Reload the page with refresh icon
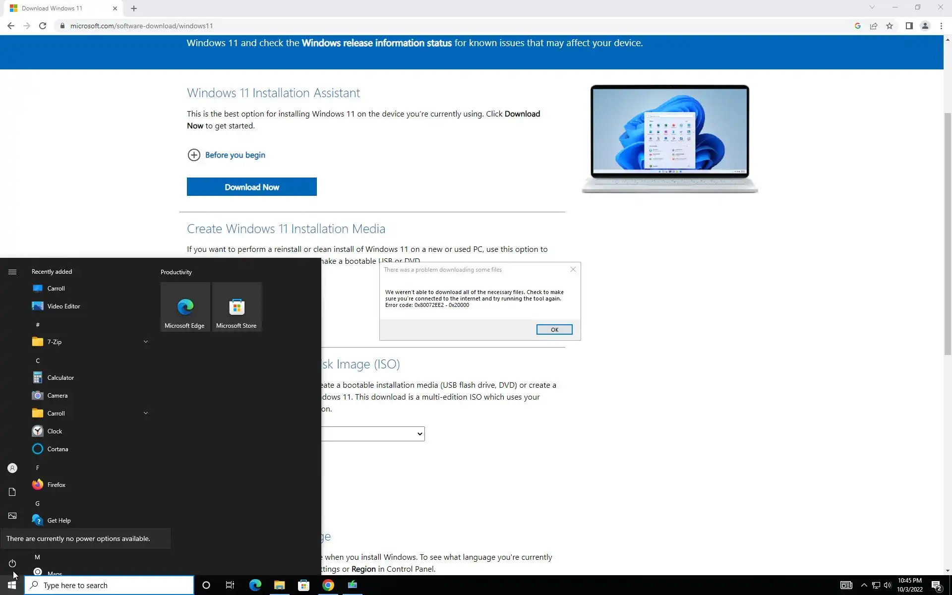The height and width of the screenshot is (595, 952). pyautogui.click(x=43, y=26)
